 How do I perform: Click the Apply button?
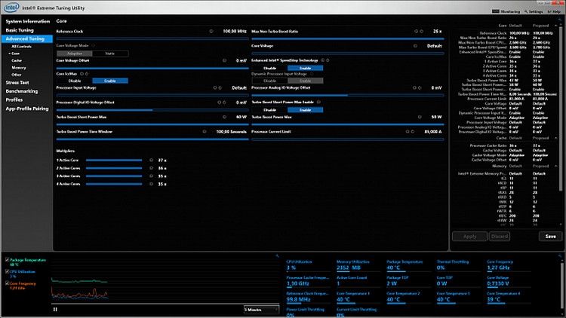tap(469, 237)
